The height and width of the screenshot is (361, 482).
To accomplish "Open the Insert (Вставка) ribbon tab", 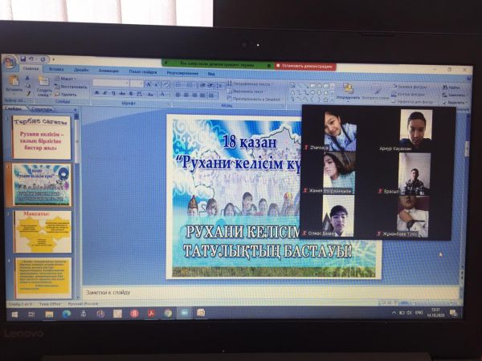I will click(56, 70).
